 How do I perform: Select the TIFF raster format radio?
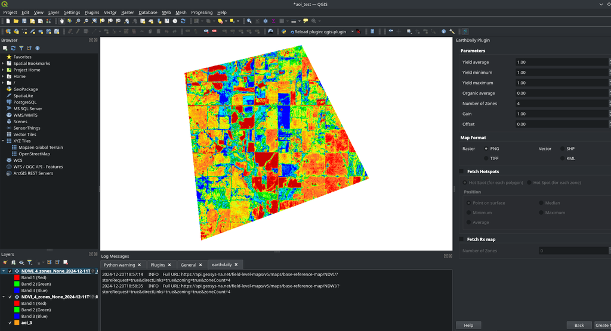486,158
